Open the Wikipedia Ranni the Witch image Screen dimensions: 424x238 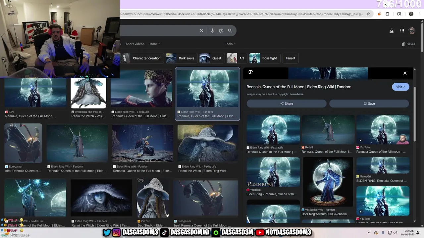(88, 93)
